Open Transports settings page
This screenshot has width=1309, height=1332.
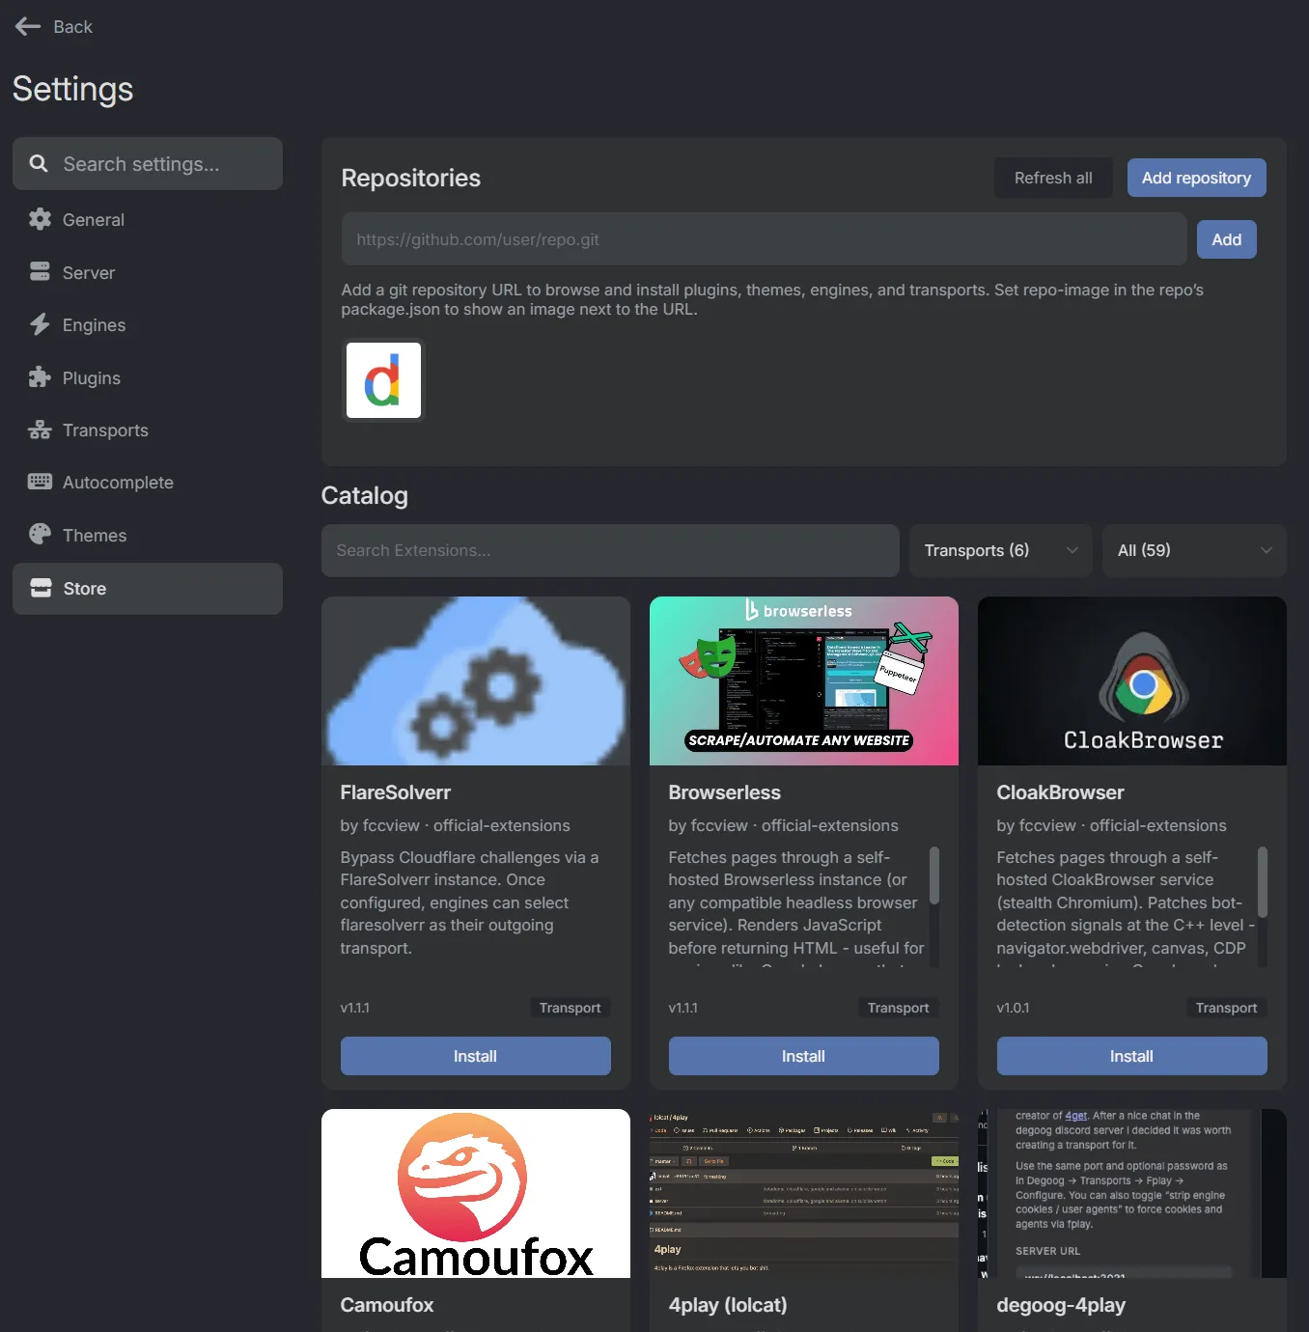tap(148, 430)
